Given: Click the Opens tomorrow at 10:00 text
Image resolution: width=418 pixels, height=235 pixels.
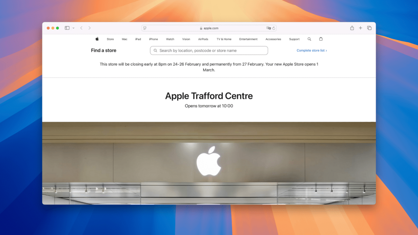Looking at the screenshot, I should click(209, 106).
